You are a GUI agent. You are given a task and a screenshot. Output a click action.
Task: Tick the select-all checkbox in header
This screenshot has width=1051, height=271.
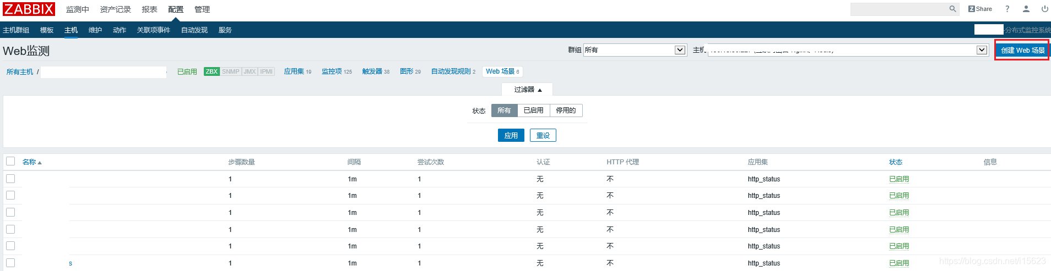click(x=10, y=161)
